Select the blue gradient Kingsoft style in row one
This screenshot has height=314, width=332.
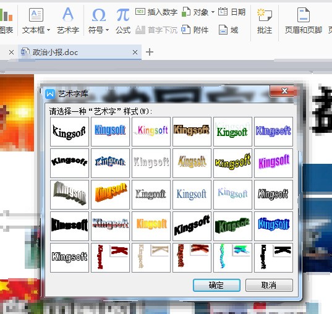click(110, 132)
